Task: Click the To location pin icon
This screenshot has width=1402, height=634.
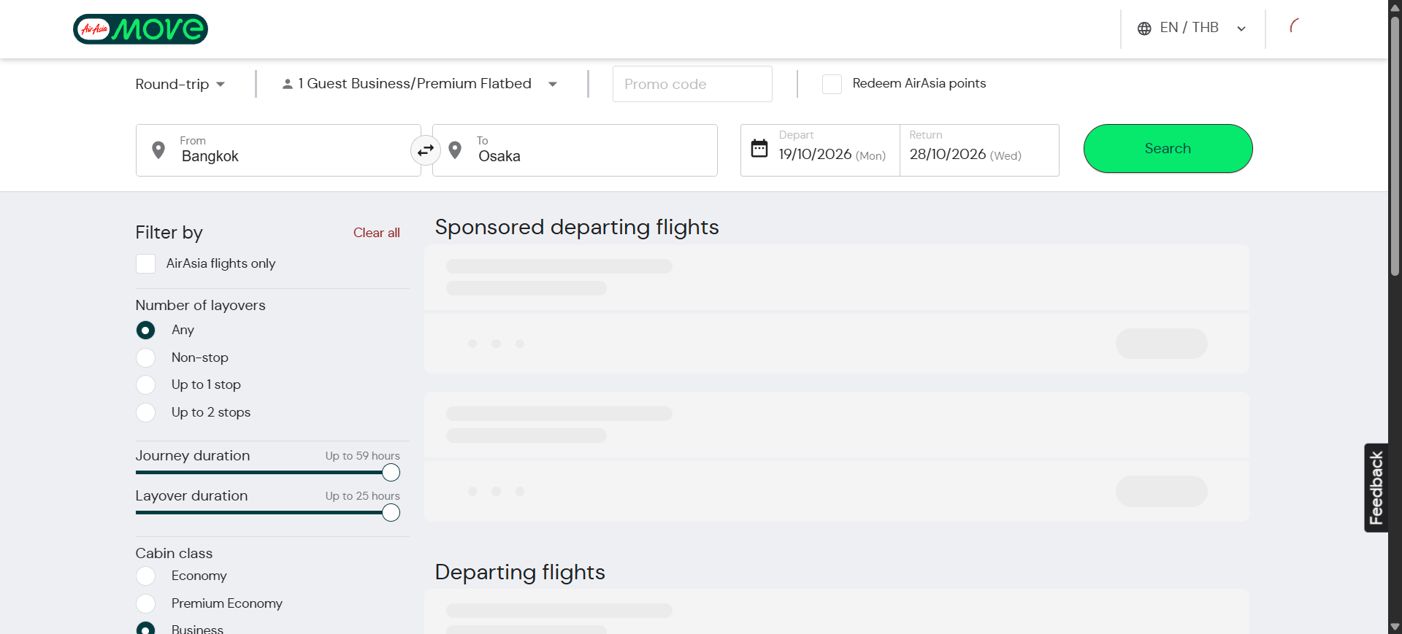Action: (455, 150)
